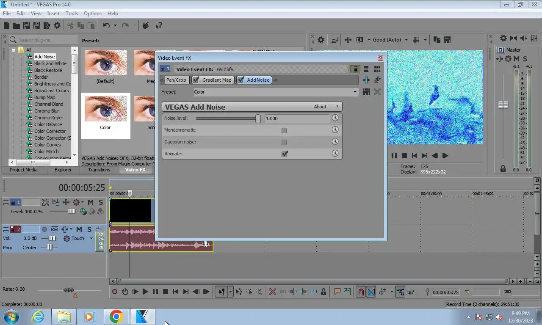The height and width of the screenshot is (325, 542).
Task: Pause the video preview playback
Action: pyautogui.click(x=394, y=156)
